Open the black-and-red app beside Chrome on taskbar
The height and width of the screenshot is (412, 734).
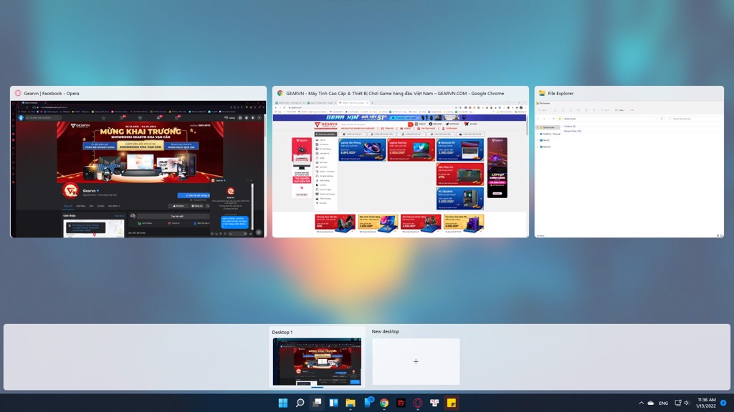click(x=401, y=403)
